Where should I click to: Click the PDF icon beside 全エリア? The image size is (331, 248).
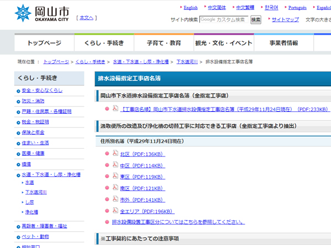coord(115,211)
